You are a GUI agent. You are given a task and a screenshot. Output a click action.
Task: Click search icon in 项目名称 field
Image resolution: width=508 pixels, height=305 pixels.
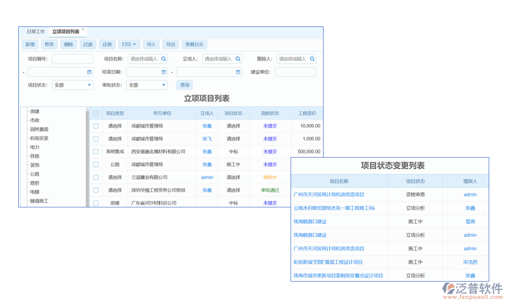pos(164,59)
